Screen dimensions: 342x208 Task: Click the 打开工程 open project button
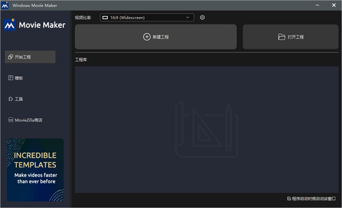[x=291, y=37]
